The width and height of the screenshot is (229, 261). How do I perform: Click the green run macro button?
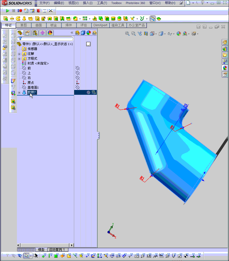(x=7, y=11)
